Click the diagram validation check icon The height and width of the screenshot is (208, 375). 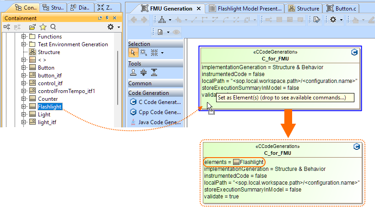(x=317, y=20)
